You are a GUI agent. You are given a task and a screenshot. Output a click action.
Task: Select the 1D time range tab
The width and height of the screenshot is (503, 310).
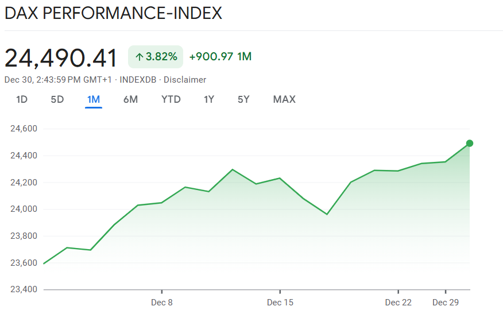[22, 99]
